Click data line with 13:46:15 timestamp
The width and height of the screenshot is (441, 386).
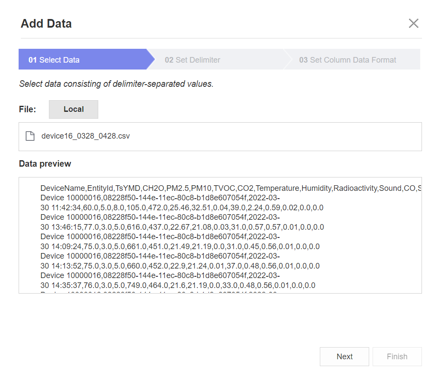[182, 227]
